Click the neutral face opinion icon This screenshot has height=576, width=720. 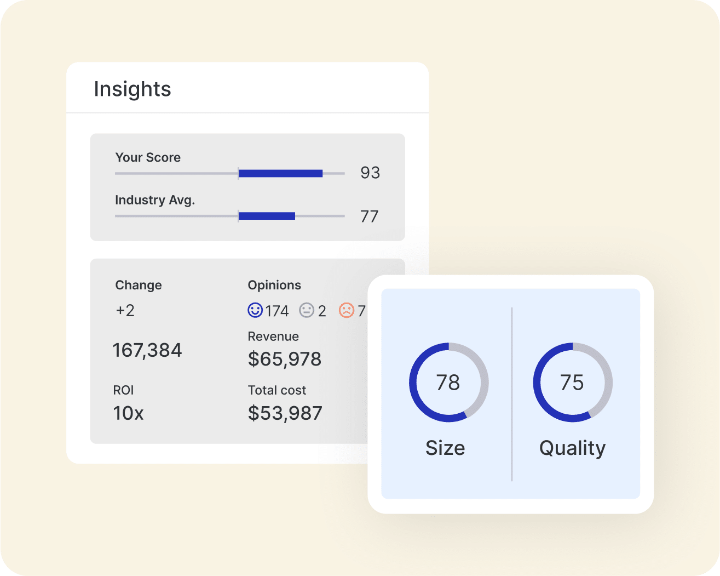point(307,311)
